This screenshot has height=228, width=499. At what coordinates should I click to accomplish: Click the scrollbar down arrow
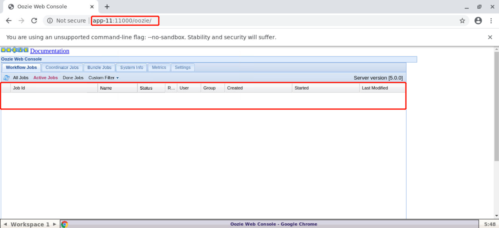tap(496, 216)
